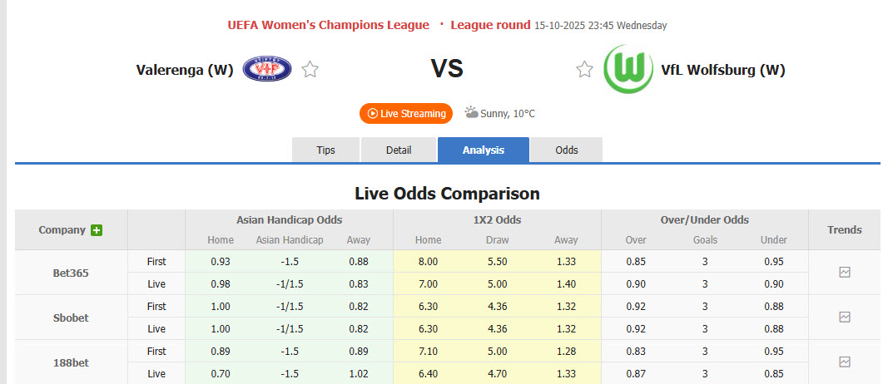The height and width of the screenshot is (384, 883).
Task: Toggle favorite star for Valerenga (W)
Action: pyautogui.click(x=310, y=70)
